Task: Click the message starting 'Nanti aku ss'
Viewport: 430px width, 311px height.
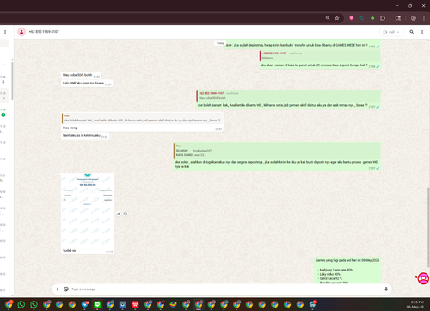Action: point(82,135)
